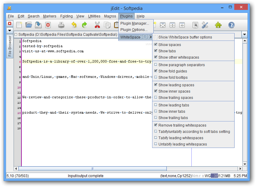The image size is (256, 187).
Task: Click the Plugins menu
Action: (126, 16)
